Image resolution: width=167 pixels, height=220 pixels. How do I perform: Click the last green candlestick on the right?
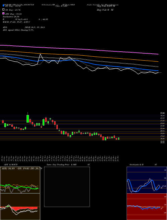pos(119,139)
